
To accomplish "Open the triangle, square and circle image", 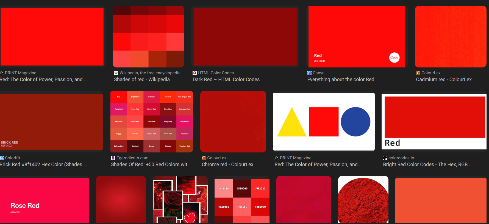I will 324,121.
